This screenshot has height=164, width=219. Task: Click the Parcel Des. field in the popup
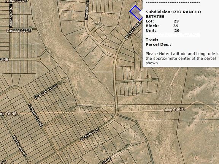coord(158,44)
